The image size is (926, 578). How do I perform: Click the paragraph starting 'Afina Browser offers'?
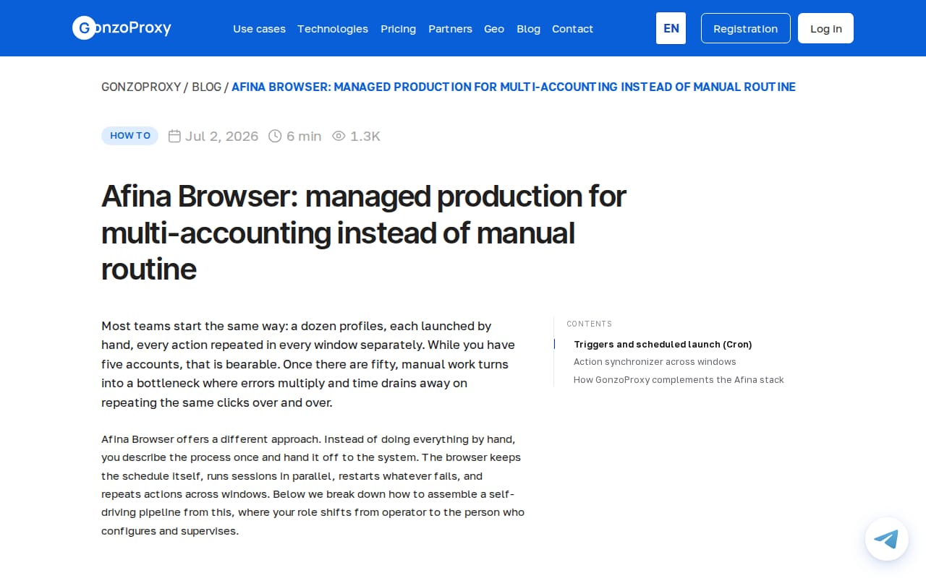[313, 485]
